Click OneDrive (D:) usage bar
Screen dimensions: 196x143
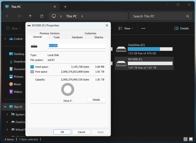click(150, 49)
